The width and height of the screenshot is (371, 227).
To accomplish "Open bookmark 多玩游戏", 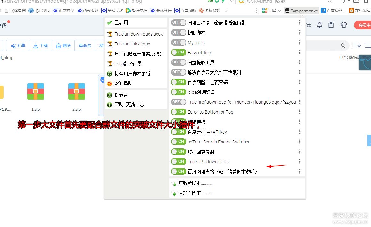I will click(x=210, y=11).
